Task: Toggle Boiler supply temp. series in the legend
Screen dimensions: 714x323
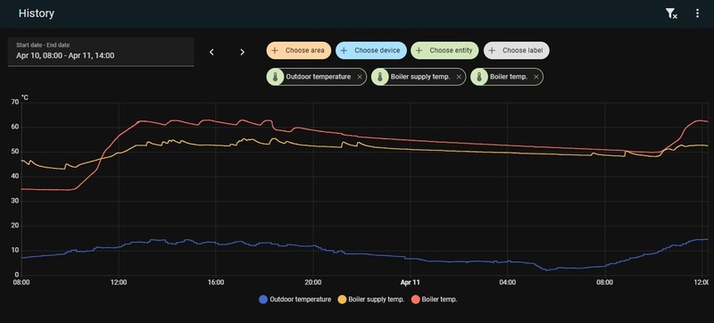Action: [370, 299]
